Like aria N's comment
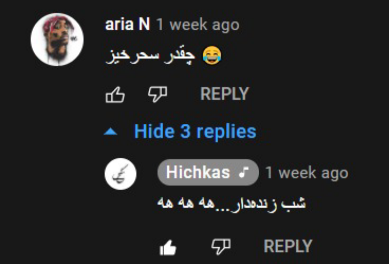Screen dimensions: 389x264 pos(115,94)
